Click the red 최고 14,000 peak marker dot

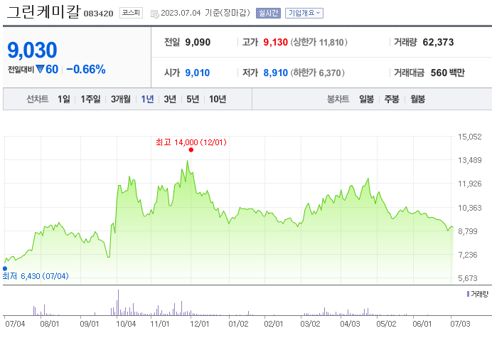(191, 150)
